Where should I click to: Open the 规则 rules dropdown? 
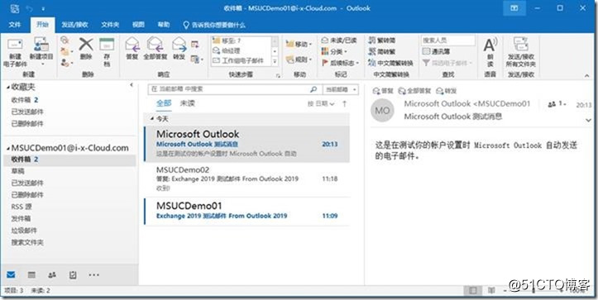tap(299, 59)
